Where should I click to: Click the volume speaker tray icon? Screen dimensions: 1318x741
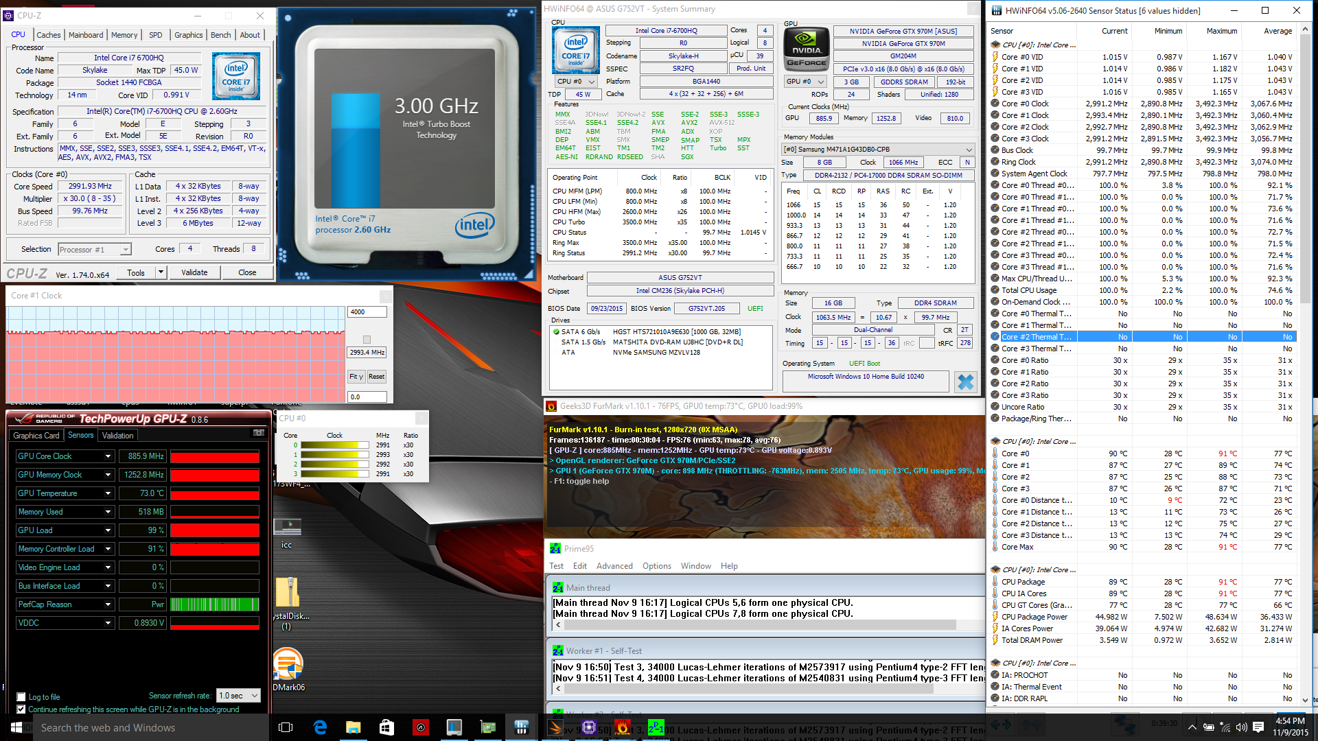[x=1241, y=727]
